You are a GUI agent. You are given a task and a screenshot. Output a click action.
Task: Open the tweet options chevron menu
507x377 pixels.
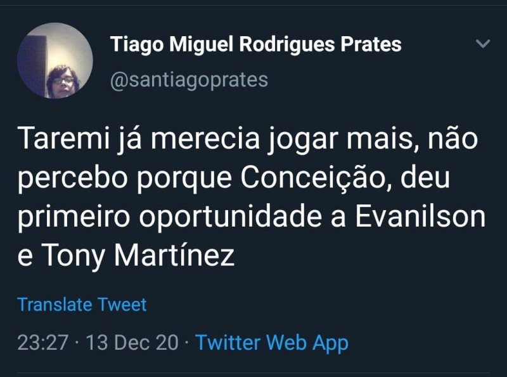(483, 44)
